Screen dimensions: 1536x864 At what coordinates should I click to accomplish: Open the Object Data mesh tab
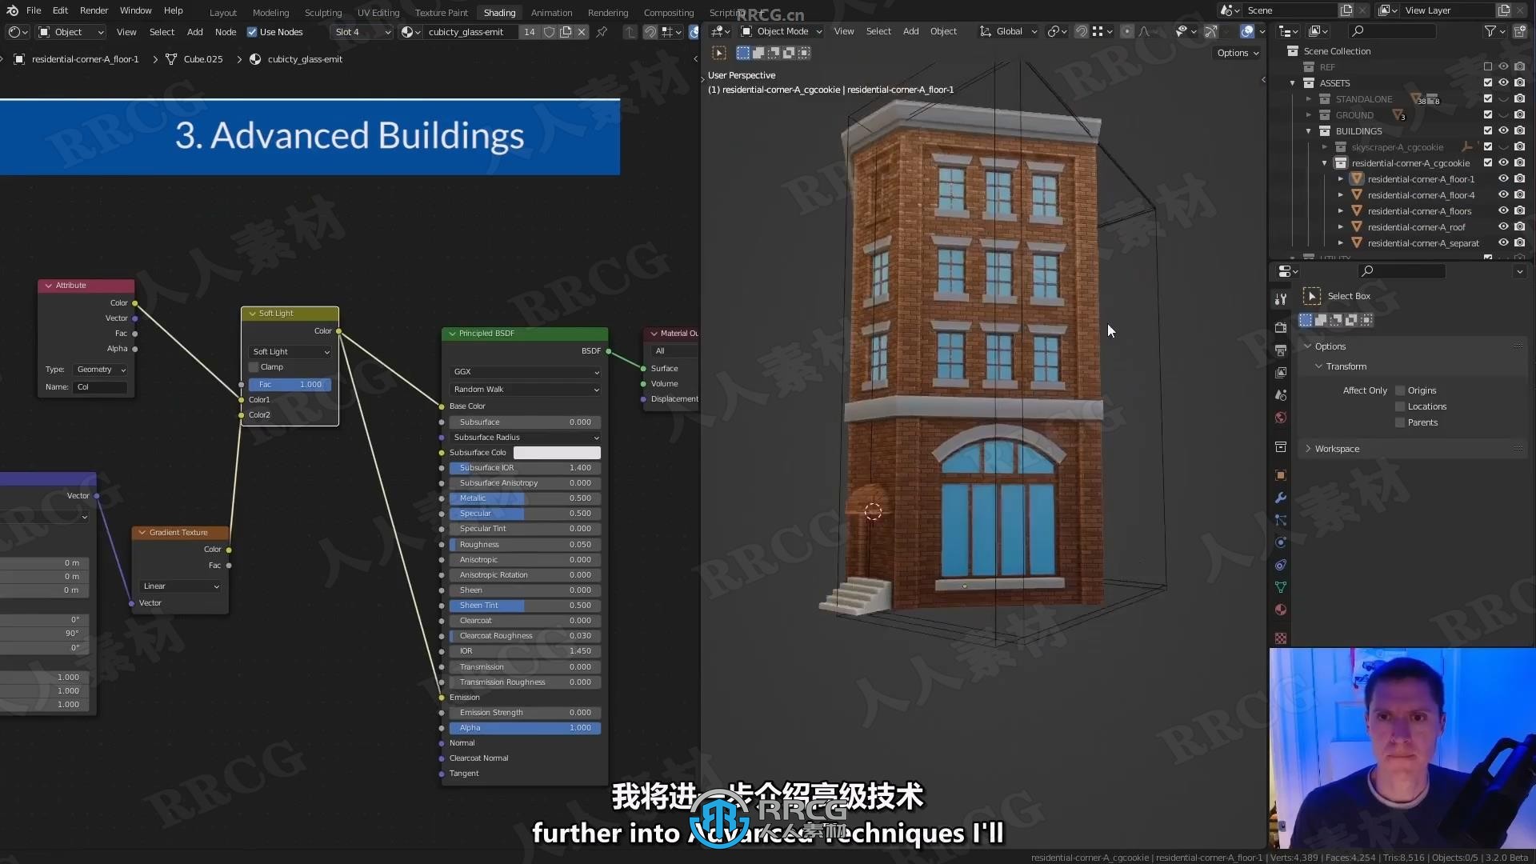click(x=1281, y=587)
